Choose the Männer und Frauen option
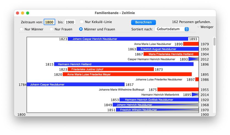Screen dimensions: 230x135 (81, 29)
